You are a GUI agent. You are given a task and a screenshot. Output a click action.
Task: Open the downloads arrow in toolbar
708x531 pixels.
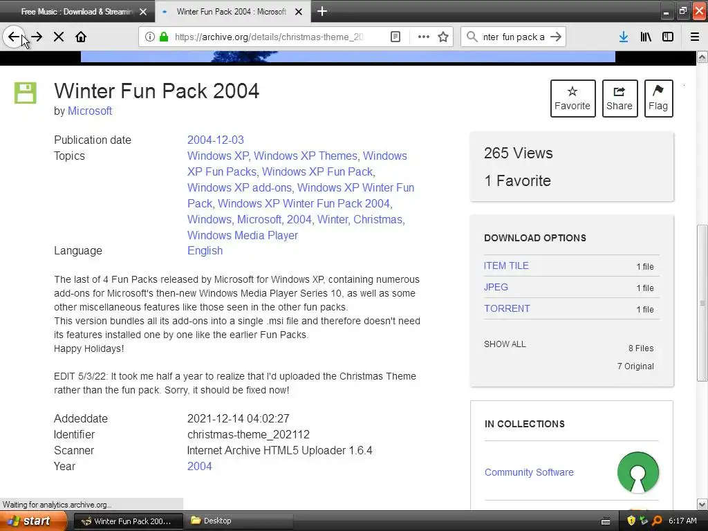(x=624, y=37)
